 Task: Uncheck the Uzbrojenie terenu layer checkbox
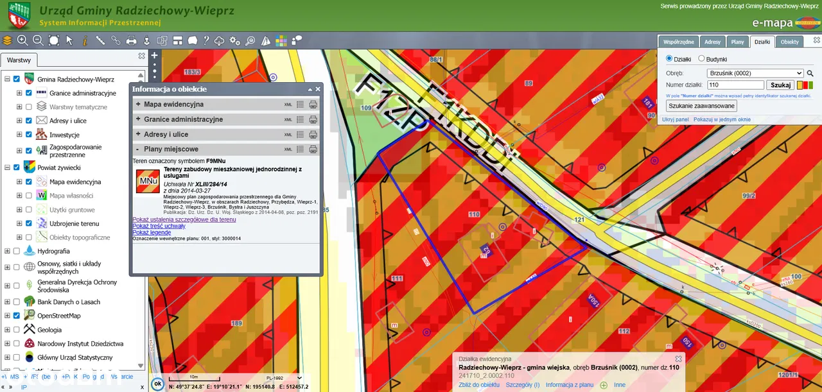tap(29, 223)
